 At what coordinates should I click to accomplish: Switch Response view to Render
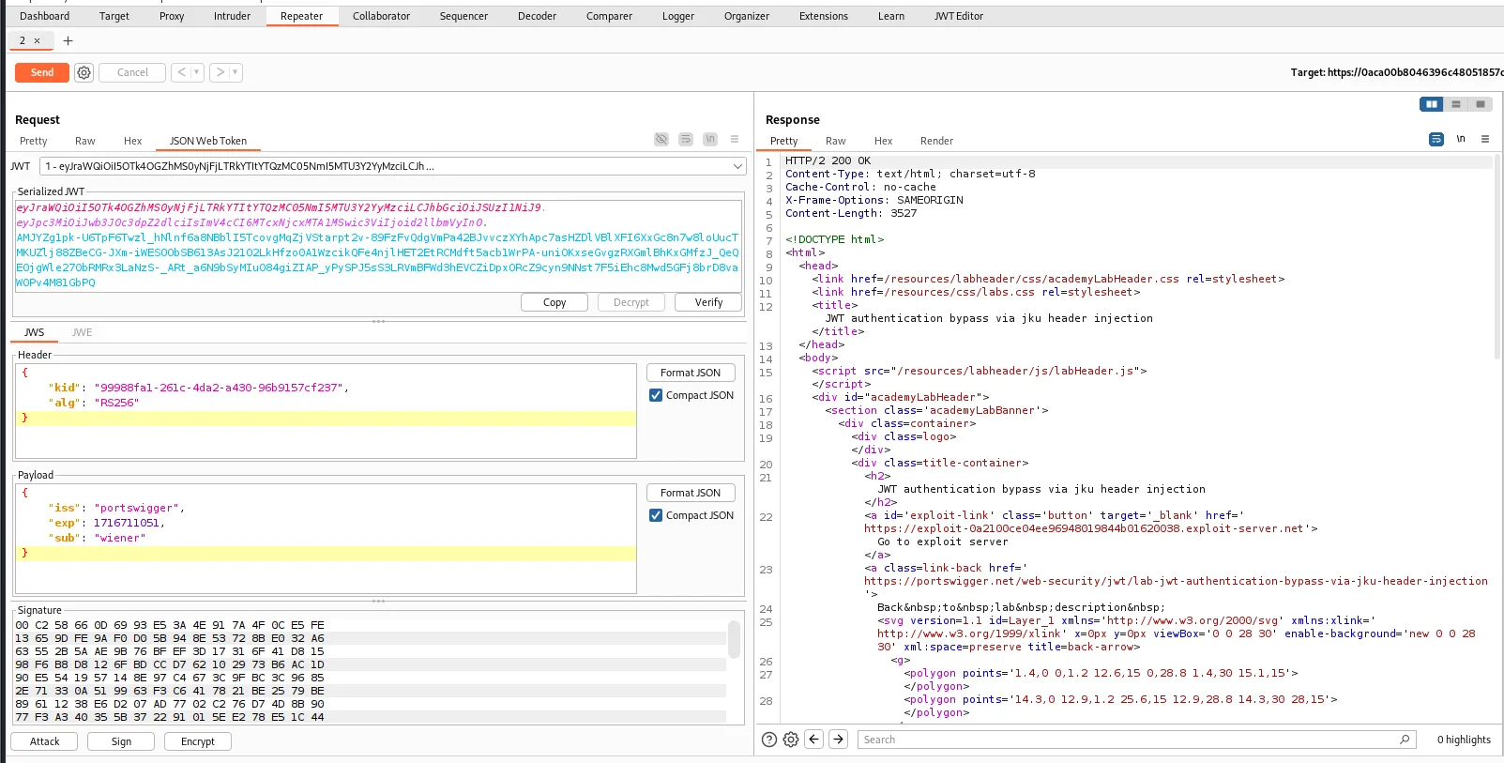(936, 141)
